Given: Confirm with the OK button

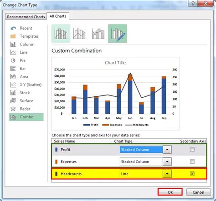Looking at the screenshot, I should point(170,192).
